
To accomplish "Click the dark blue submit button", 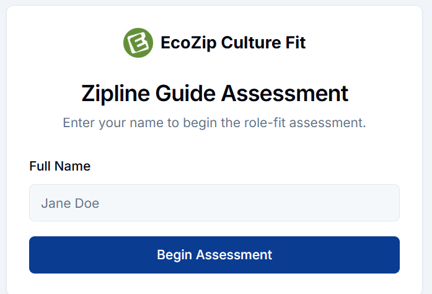I will [214, 254].
